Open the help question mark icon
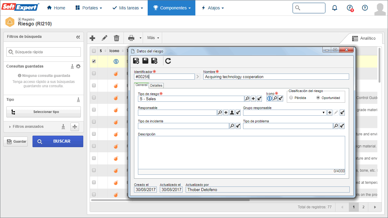 [365, 8]
